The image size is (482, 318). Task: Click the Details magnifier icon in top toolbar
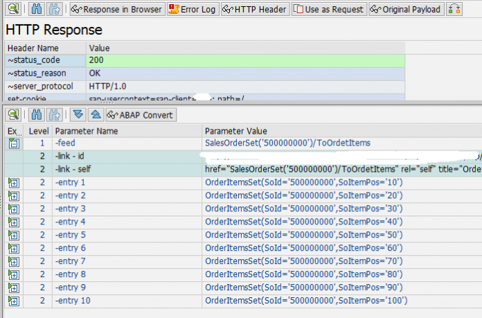point(13,9)
